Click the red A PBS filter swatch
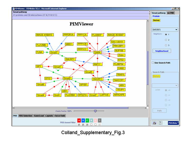 [x=79, y=120]
